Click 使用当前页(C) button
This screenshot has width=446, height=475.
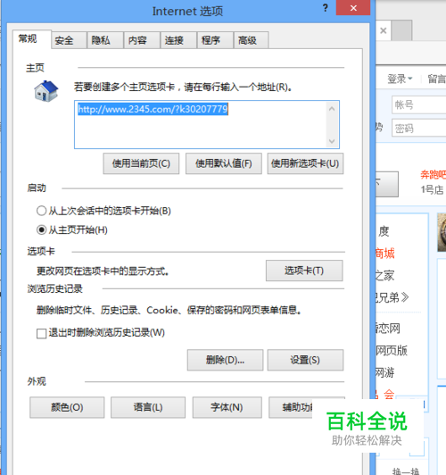pyautogui.click(x=141, y=163)
